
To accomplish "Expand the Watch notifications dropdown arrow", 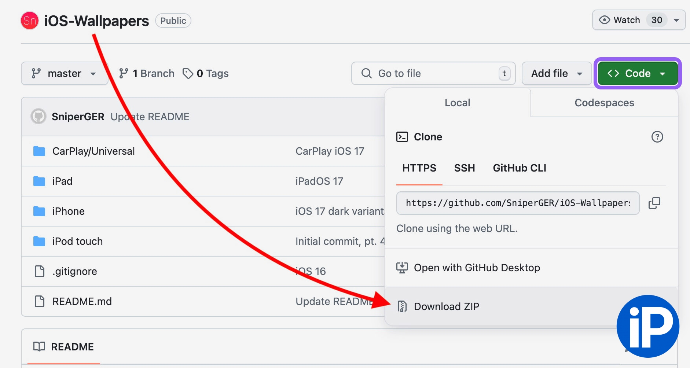I will [x=676, y=20].
